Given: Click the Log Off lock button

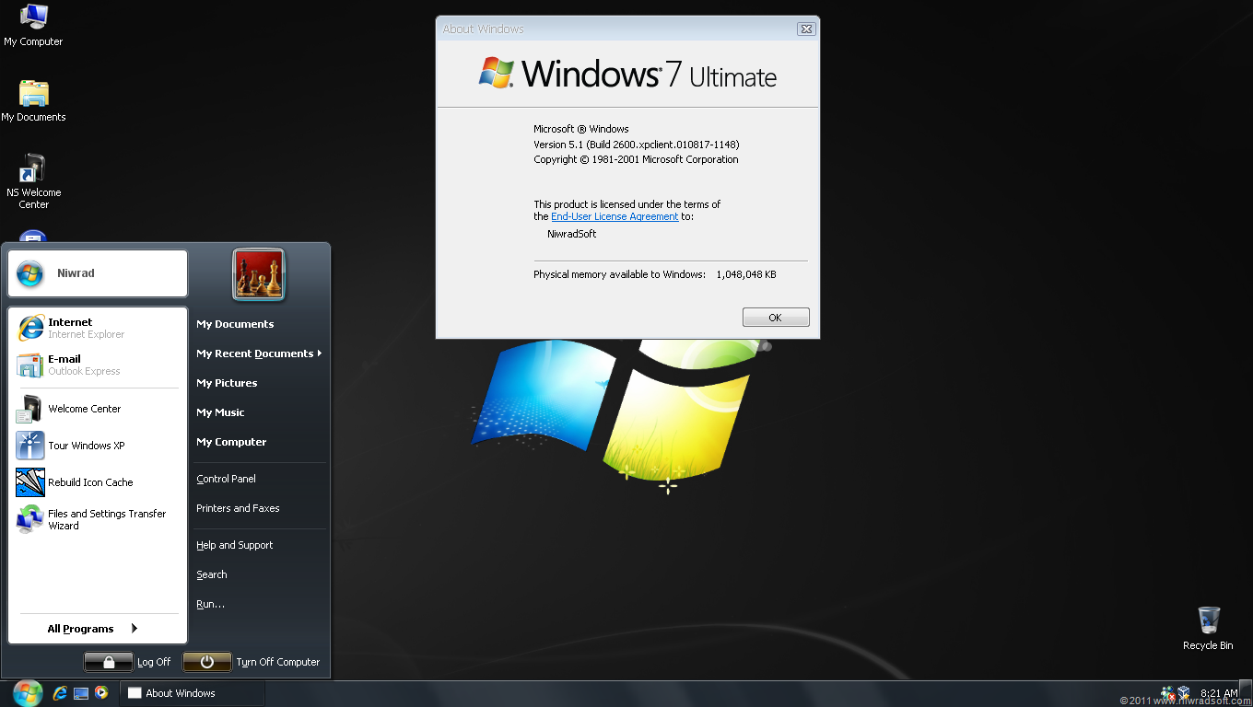Looking at the screenshot, I should click(109, 662).
